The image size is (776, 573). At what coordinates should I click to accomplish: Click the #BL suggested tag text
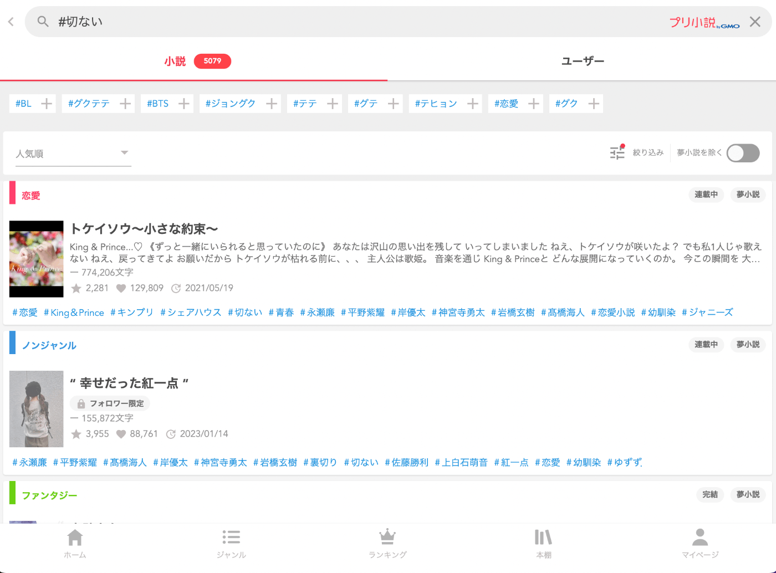click(24, 104)
